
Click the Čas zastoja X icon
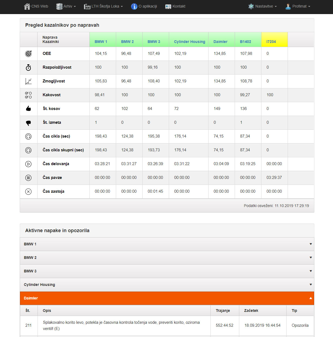(28, 192)
